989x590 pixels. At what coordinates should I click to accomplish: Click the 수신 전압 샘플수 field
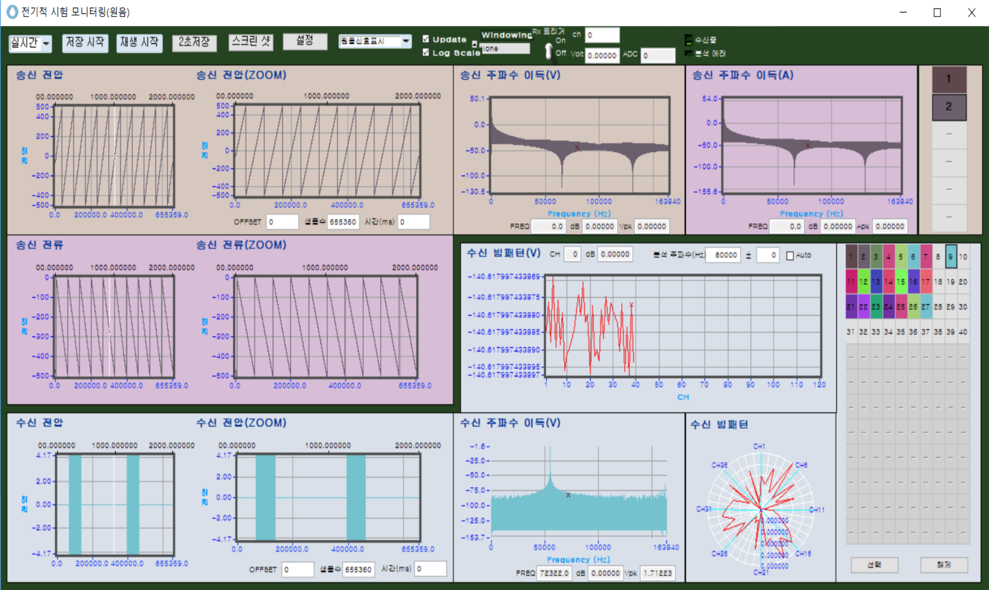(359, 569)
